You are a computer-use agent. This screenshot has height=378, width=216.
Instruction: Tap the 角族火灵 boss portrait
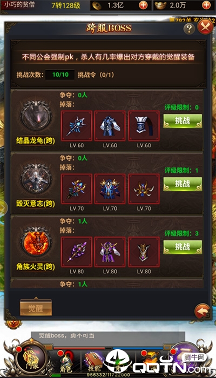[x=36, y=241]
